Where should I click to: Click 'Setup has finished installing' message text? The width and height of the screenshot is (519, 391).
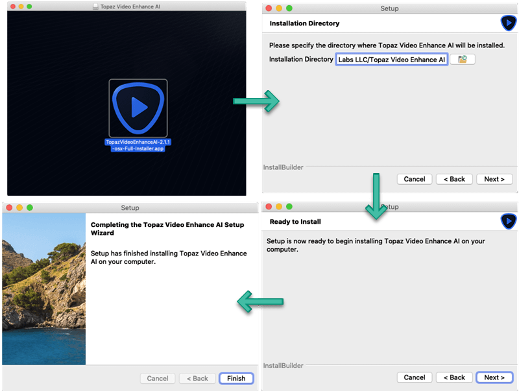coord(169,257)
